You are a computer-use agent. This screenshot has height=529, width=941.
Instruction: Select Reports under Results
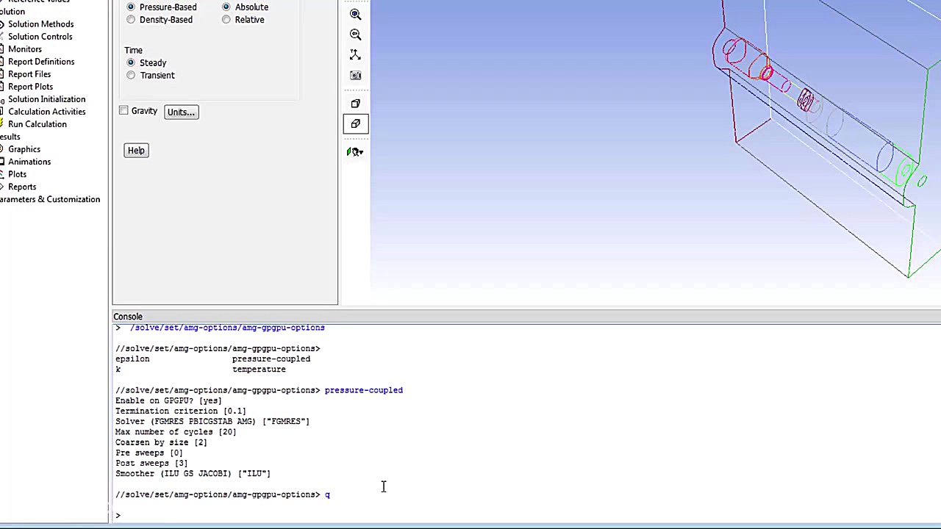(x=22, y=187)
